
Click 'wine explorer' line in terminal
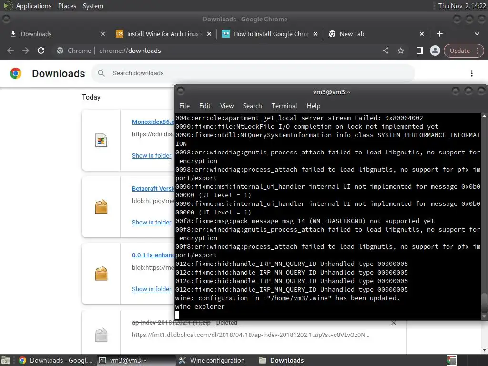click(200, 306)
